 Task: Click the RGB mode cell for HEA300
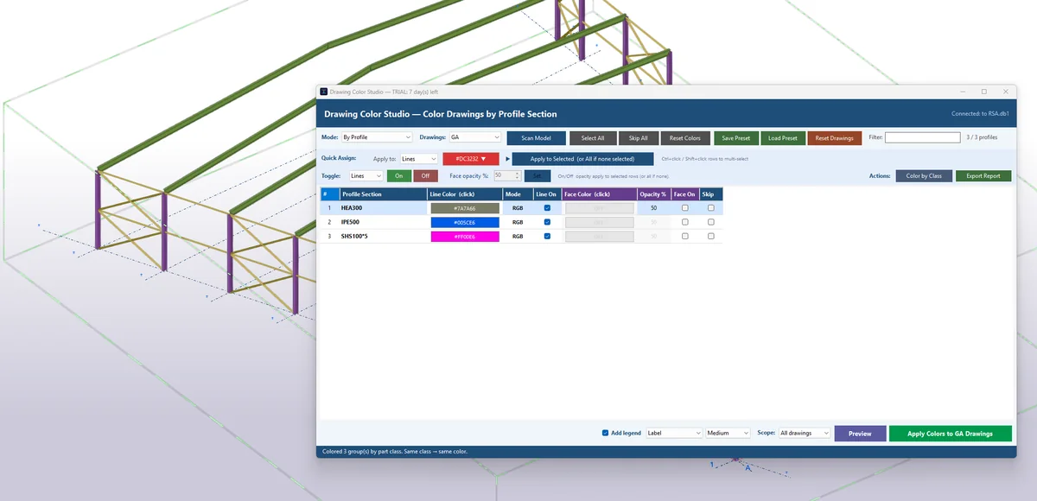click(518, 208)
